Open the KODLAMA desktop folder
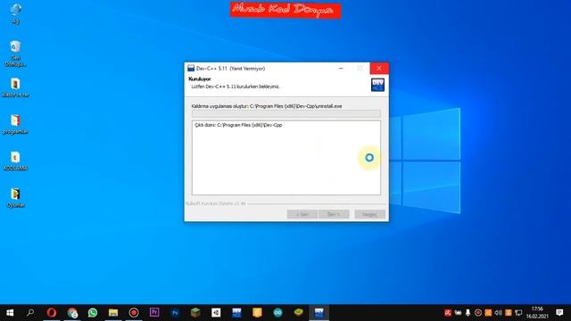The height and width of the screenshot is (321, 571). 15,160
